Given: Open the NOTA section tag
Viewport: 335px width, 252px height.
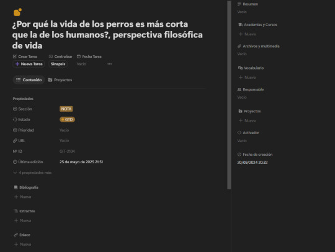Looking at the screenshot, I should (66, 109).
